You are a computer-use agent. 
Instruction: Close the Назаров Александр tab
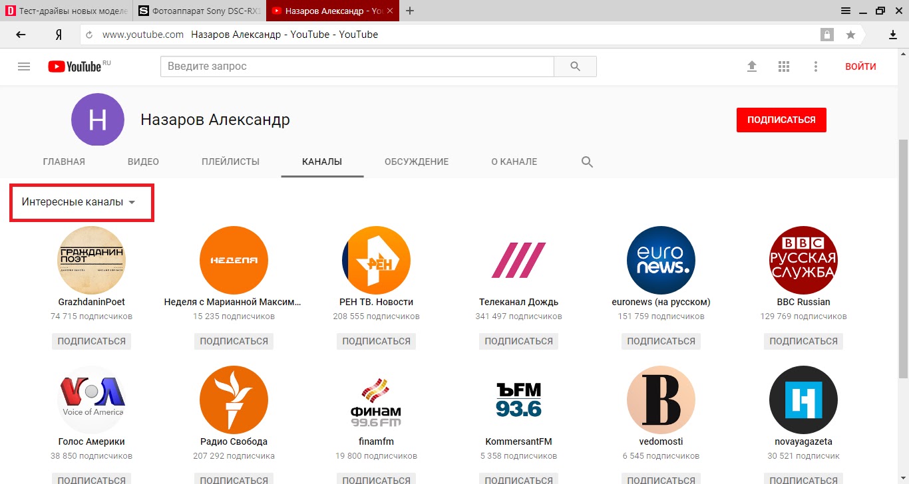pos(390,11)
